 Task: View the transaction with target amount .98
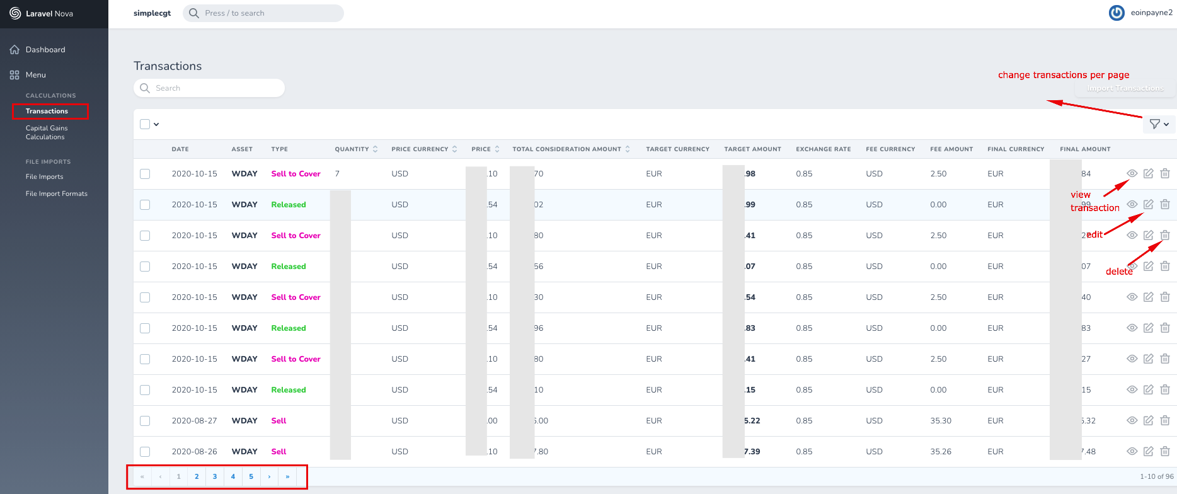[x=1132, y=174]
